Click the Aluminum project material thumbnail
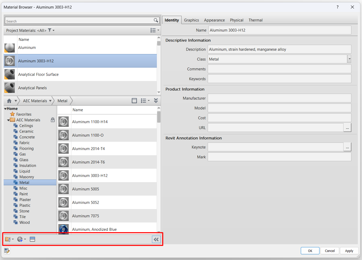The height and width of the screenshot is (260, 362). (10, 48)
